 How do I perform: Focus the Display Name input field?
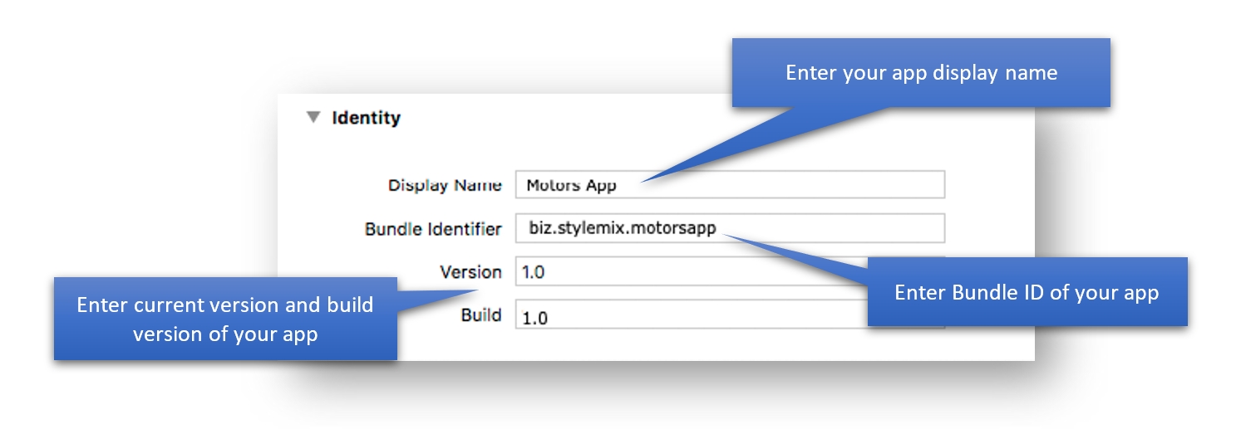click(x=790, y=185)
